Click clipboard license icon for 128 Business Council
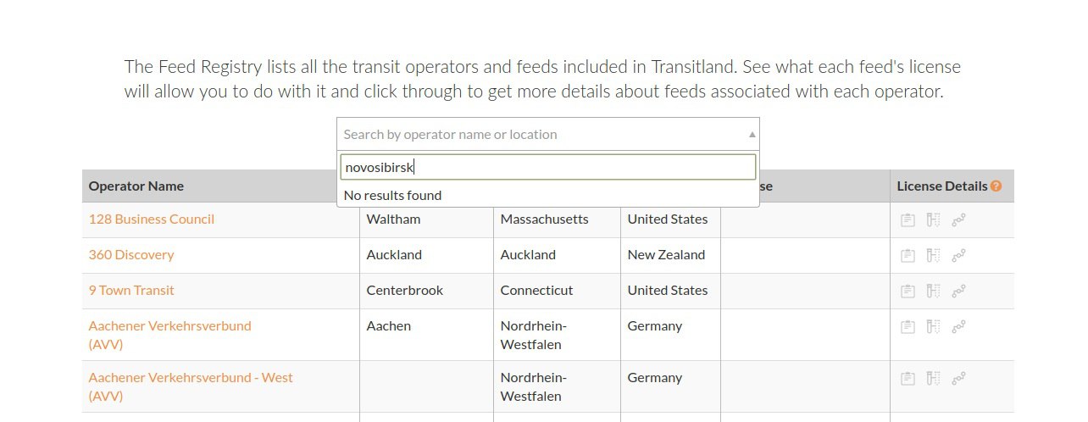Screen dimensions: 1088x422 click(908, 220)
